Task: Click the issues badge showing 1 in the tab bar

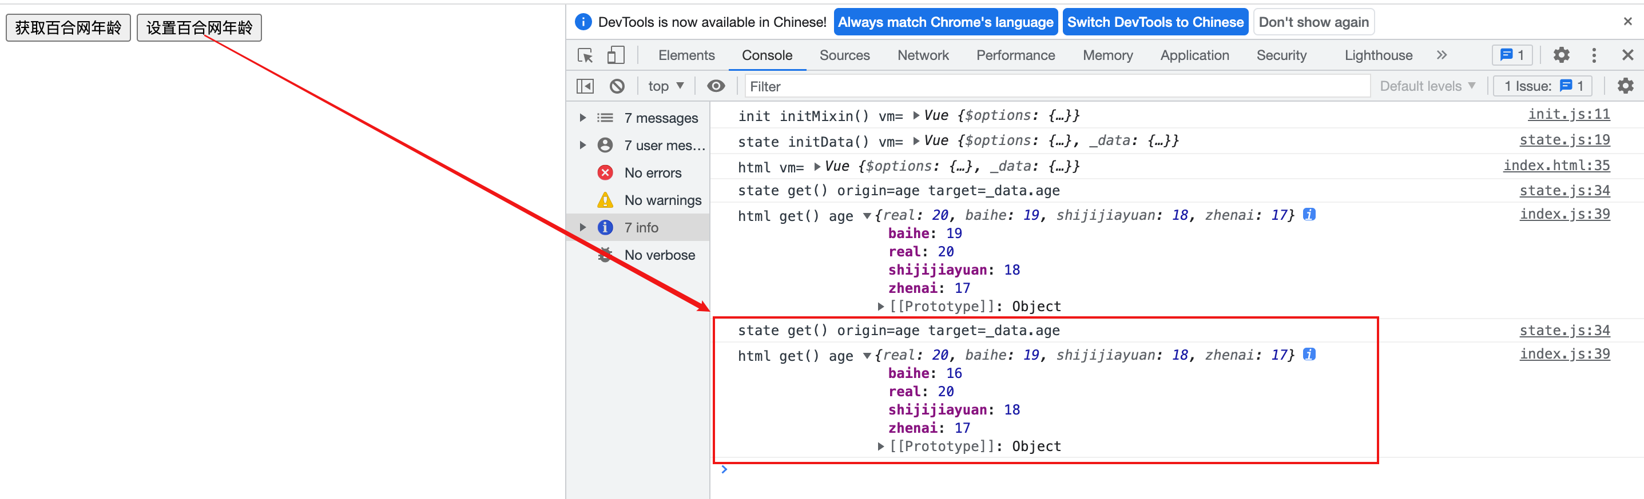Action: [x=1512, y=55]
